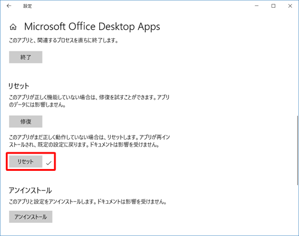Image resolution: width=299 pixels, height=236 pixels.
Task: Go back using the arrow icon
Action: (x=9, y=6)
